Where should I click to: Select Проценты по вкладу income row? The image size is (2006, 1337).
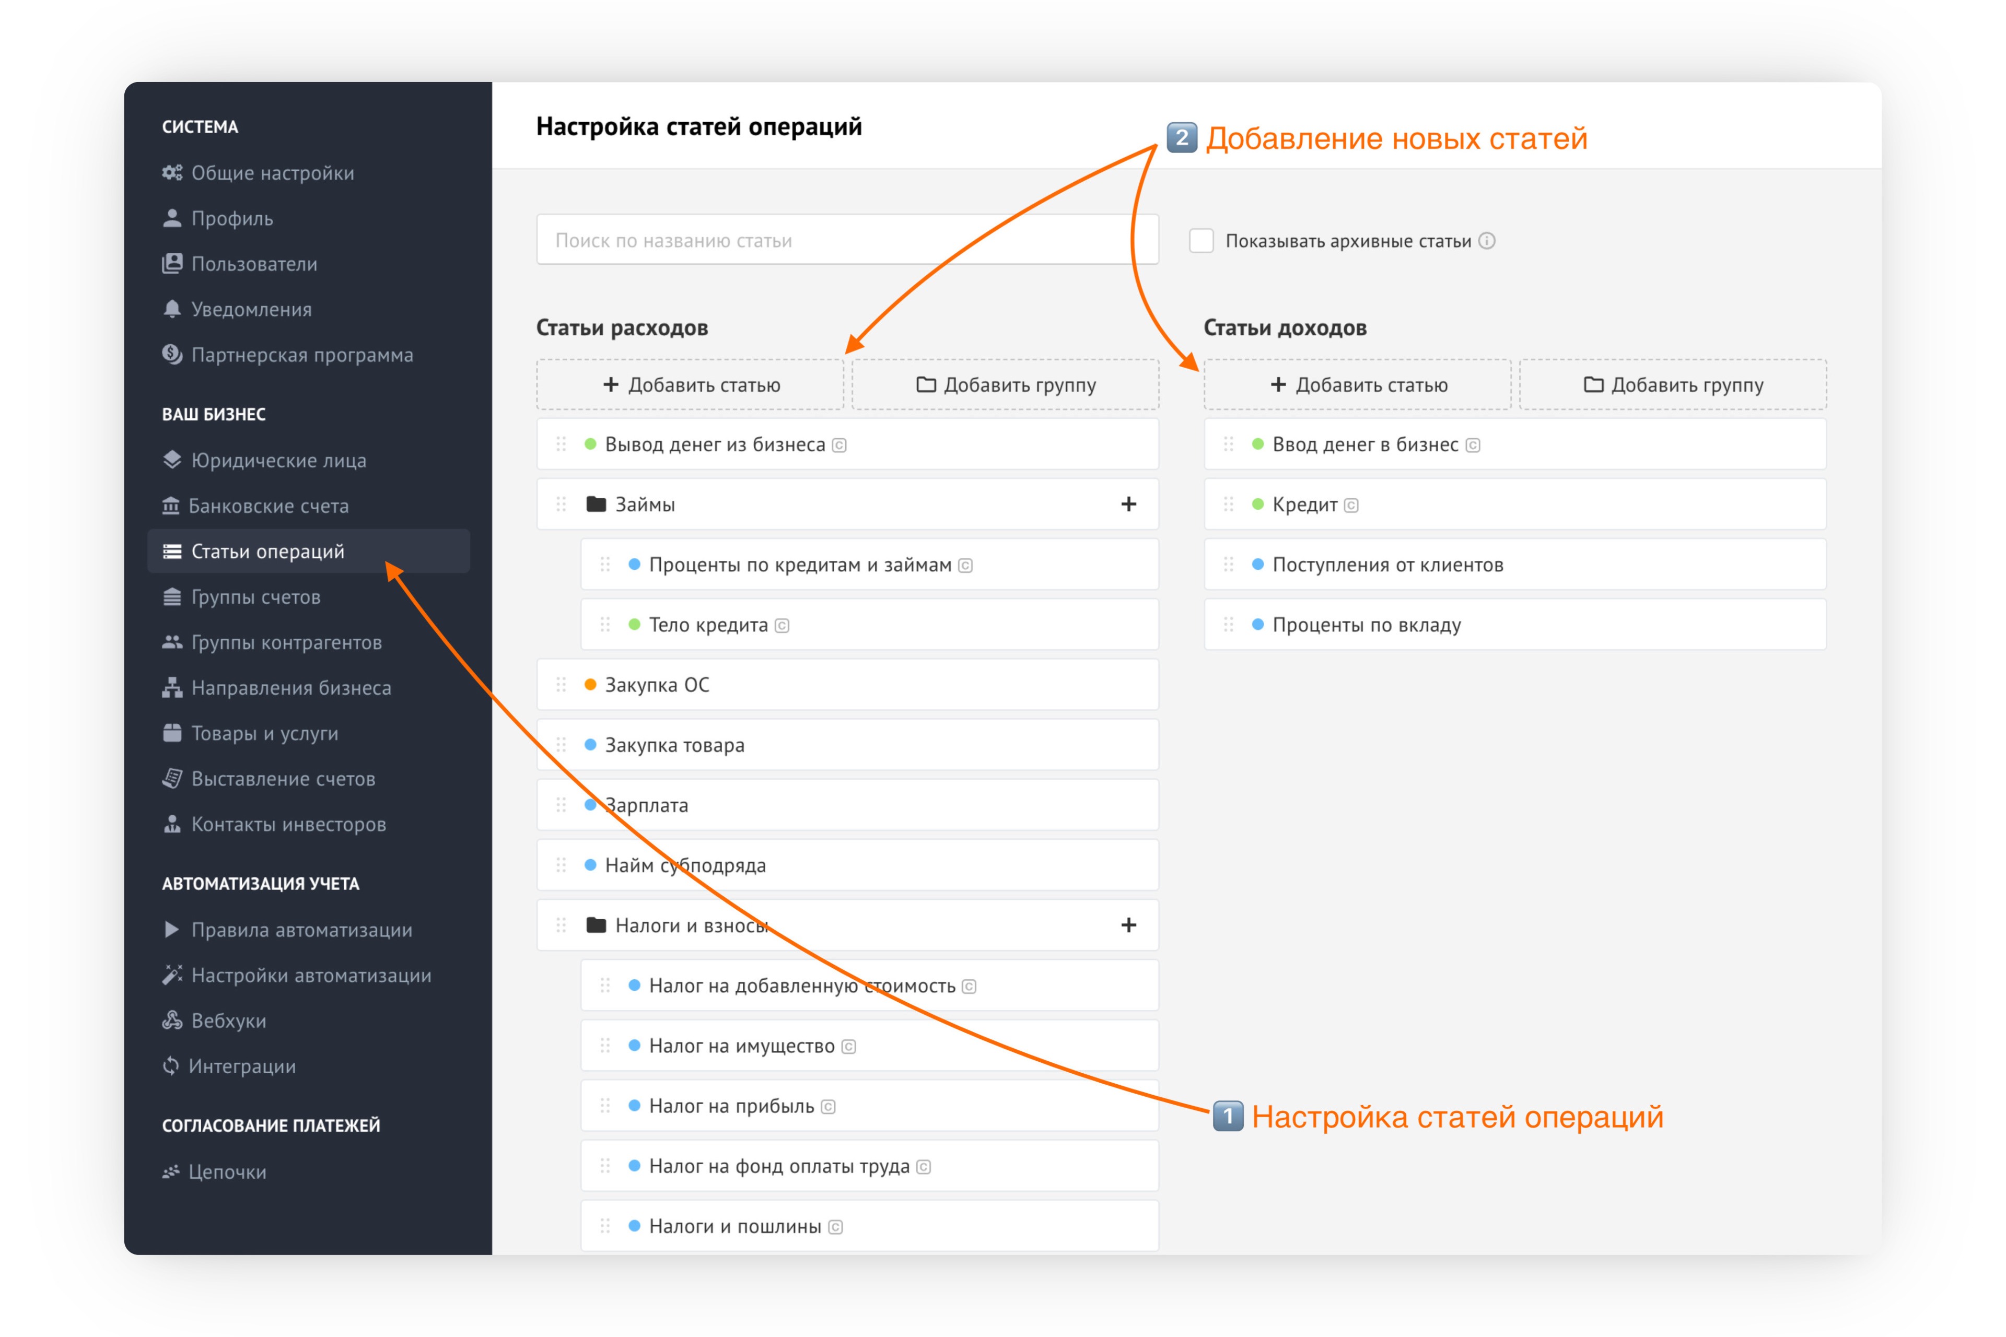1515,624
